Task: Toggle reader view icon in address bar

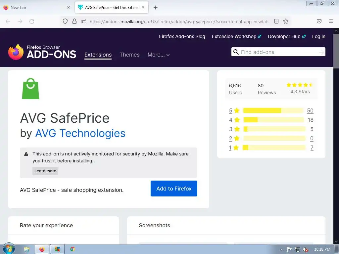Action: 276,21
